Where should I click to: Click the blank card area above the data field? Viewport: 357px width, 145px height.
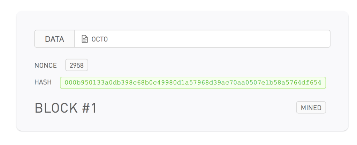pyautogui.click(x=181, y=20)
